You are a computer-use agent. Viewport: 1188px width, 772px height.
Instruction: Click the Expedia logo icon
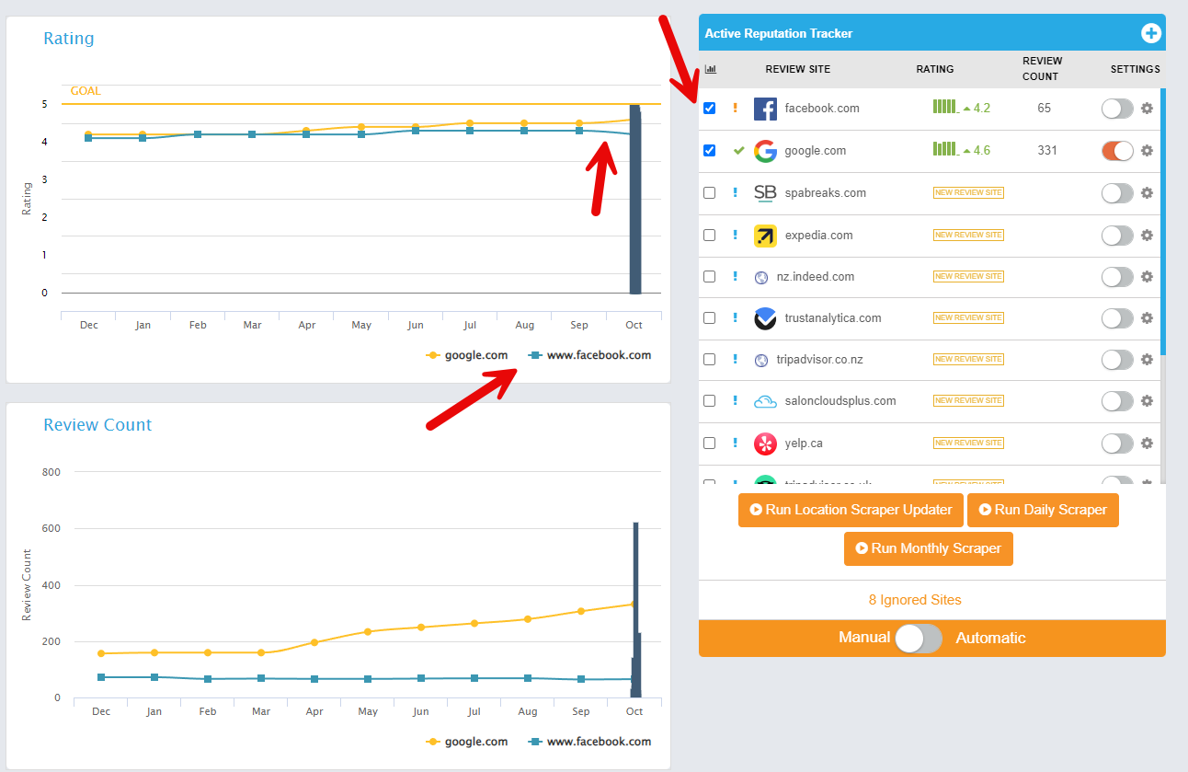(765, 236)
